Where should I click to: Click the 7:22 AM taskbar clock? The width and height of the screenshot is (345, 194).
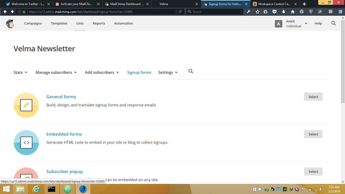(x=334, y=189)
